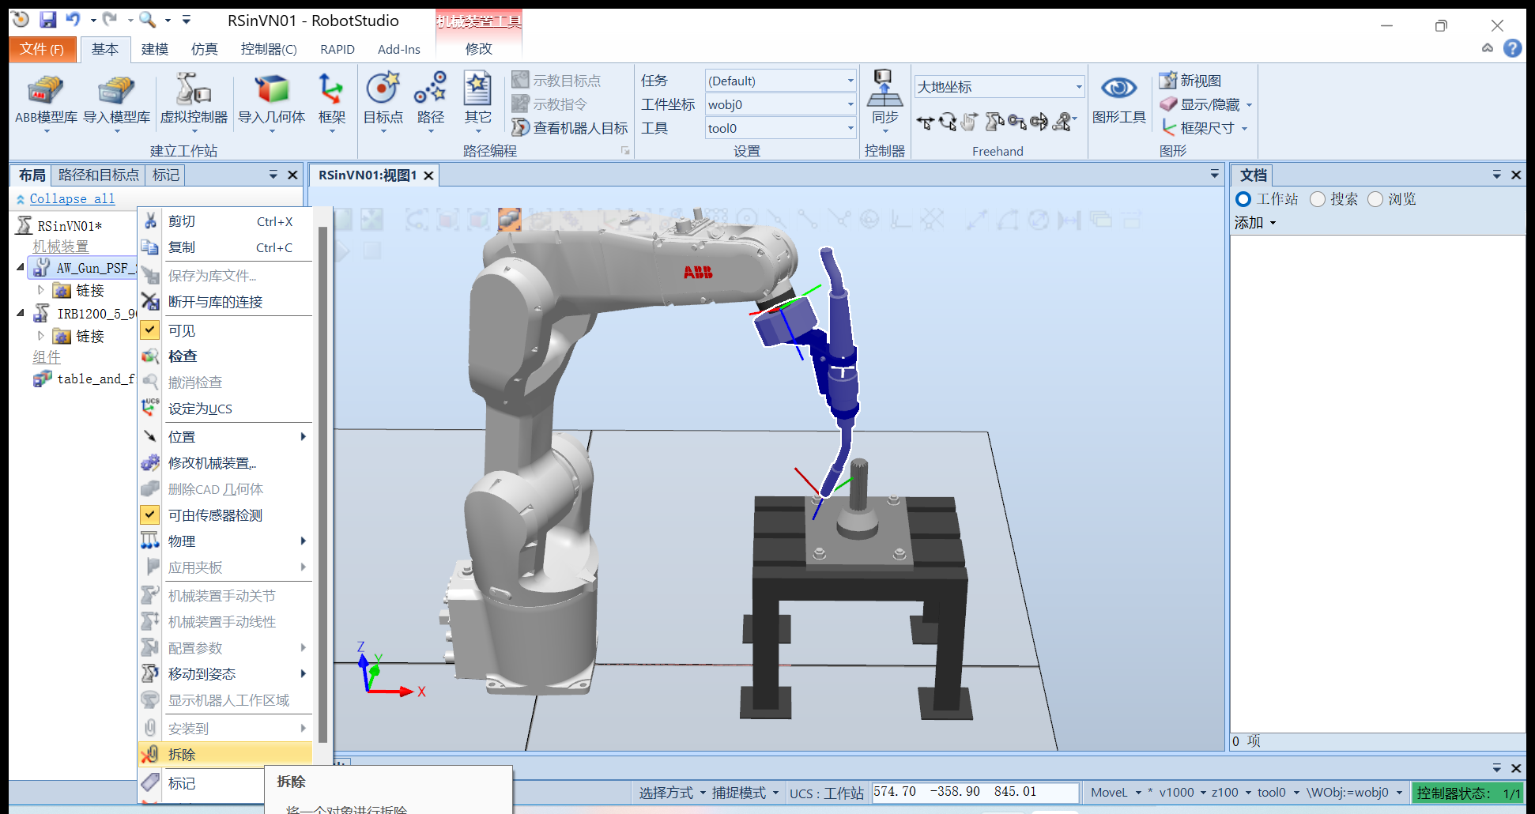Select the 工作站 radio button
Image resolution: width=1535 pixels, height=814 pixels.
[1243, 199]
